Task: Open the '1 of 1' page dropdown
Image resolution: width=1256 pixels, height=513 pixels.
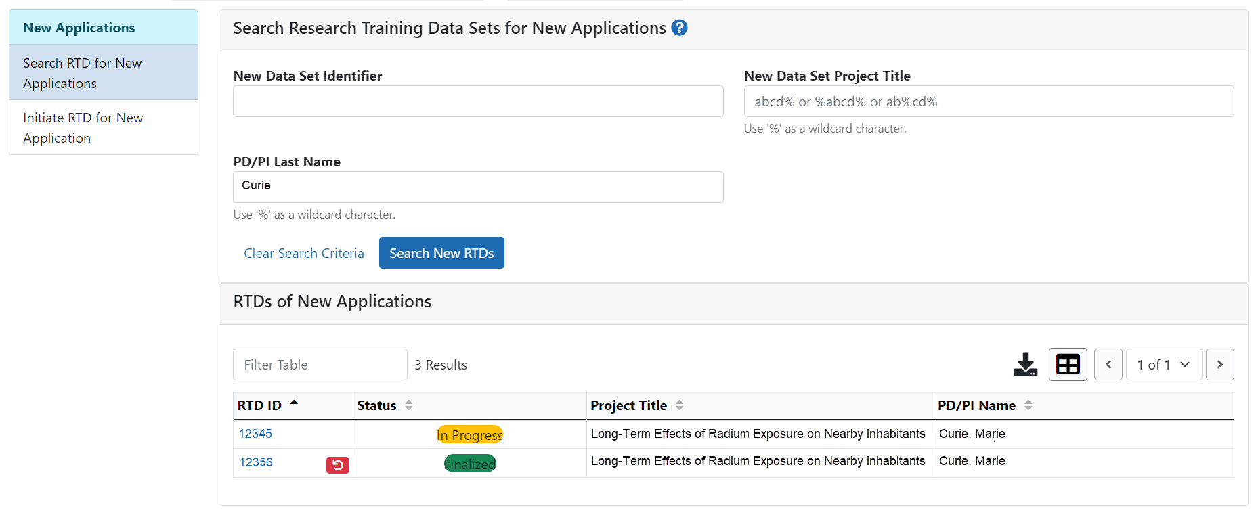Action: tap(1163, 365)
